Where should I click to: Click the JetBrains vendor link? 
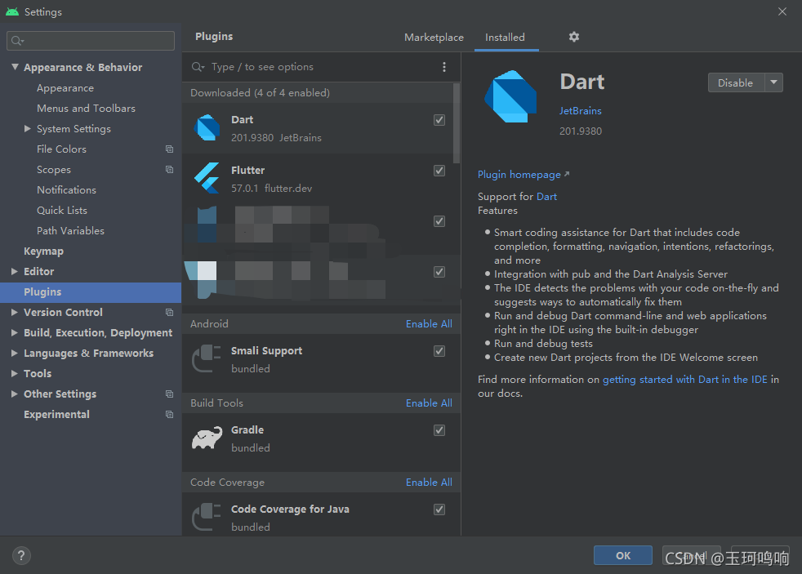click(580, 111)
